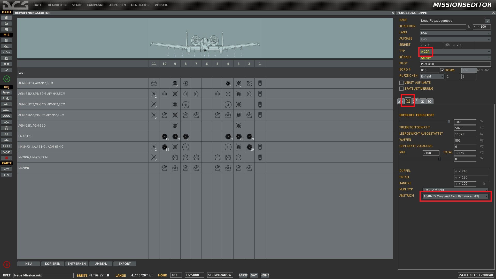The height and width of the screenshot is (279, 496).
Task: Open the weather settings icon
Action: (x=6, y=47)
